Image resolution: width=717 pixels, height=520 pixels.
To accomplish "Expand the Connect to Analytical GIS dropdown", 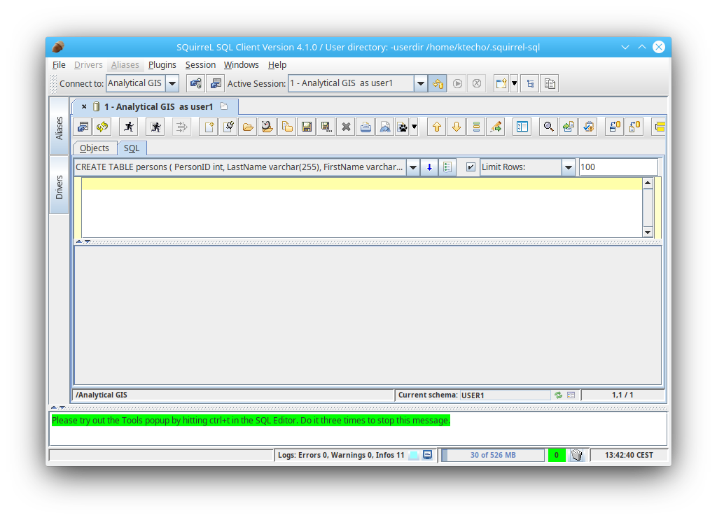I will click(172, 83).
